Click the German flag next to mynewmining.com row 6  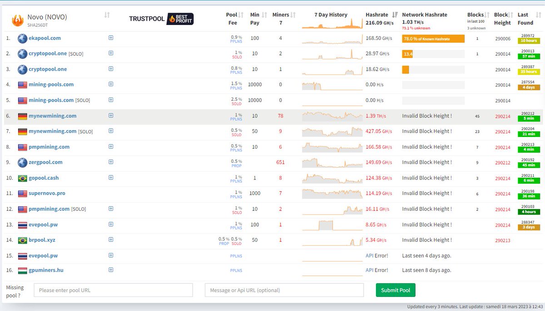click(x=22, y=116)
